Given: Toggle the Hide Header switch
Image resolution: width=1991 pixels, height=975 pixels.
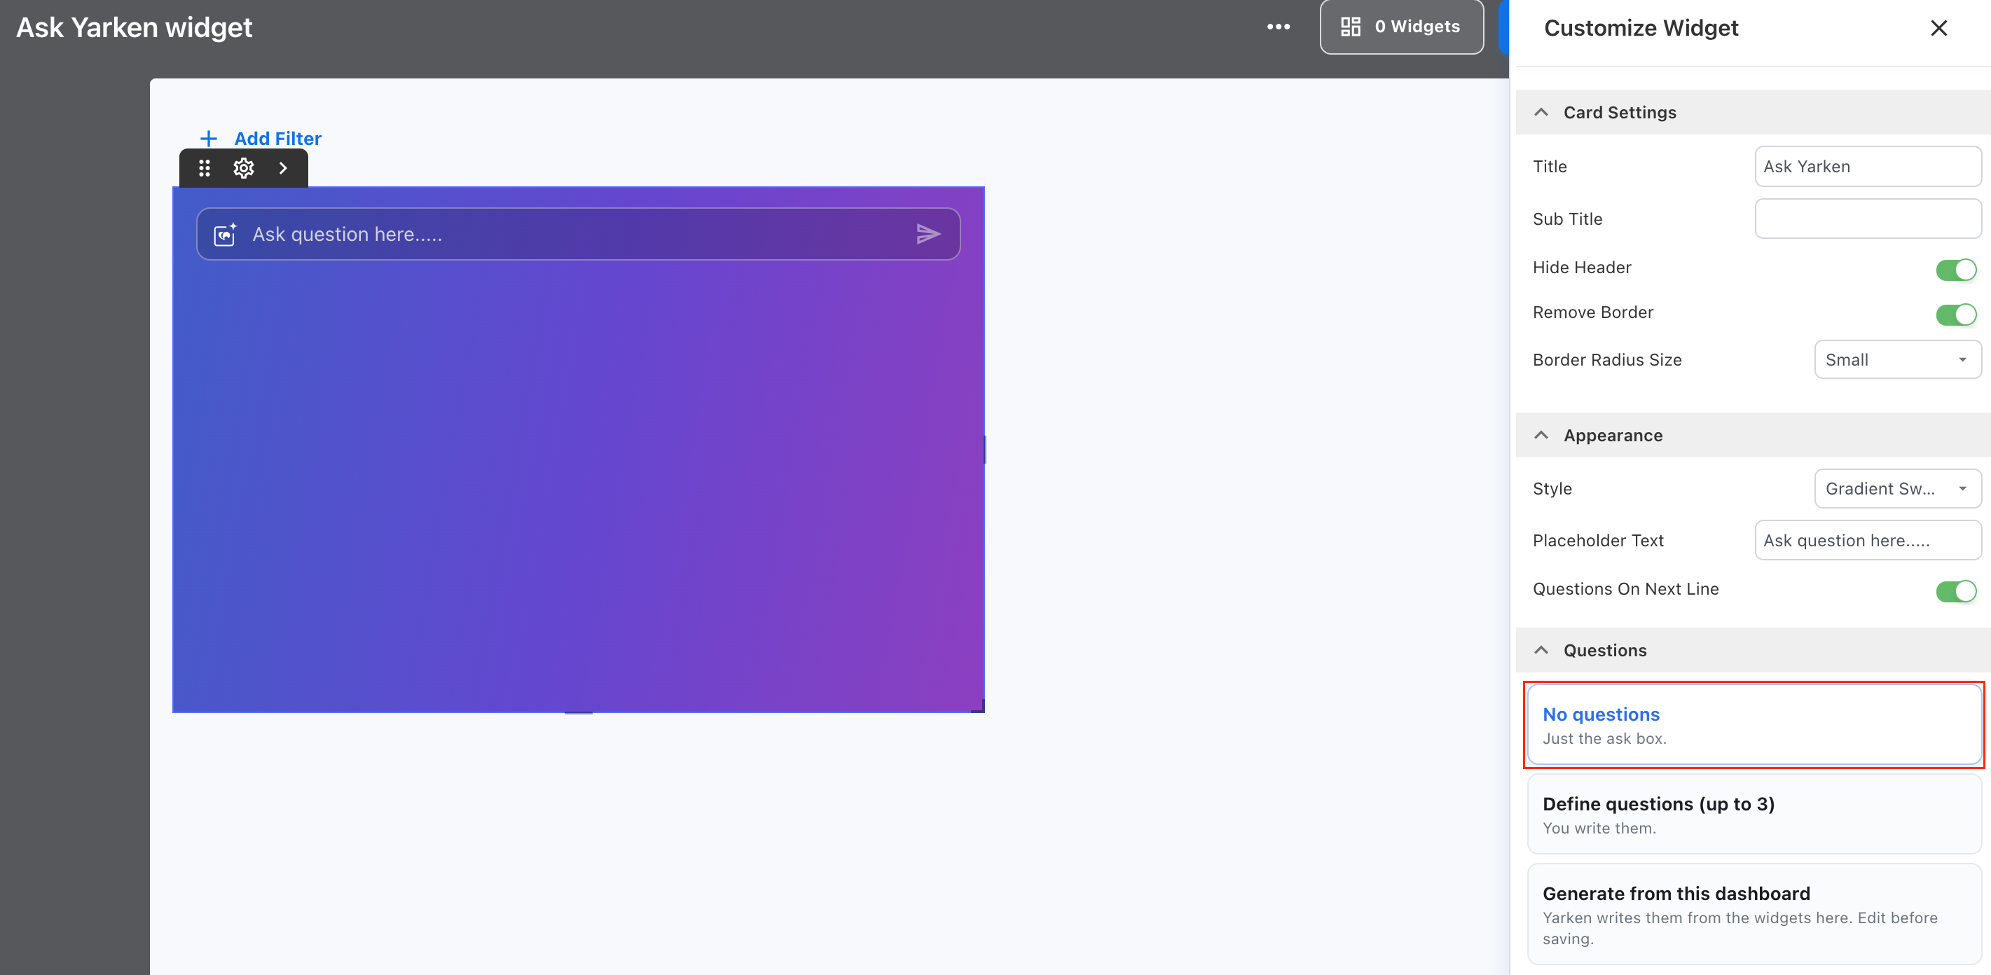Looking at the screenshot, I should click(1955, 270).
